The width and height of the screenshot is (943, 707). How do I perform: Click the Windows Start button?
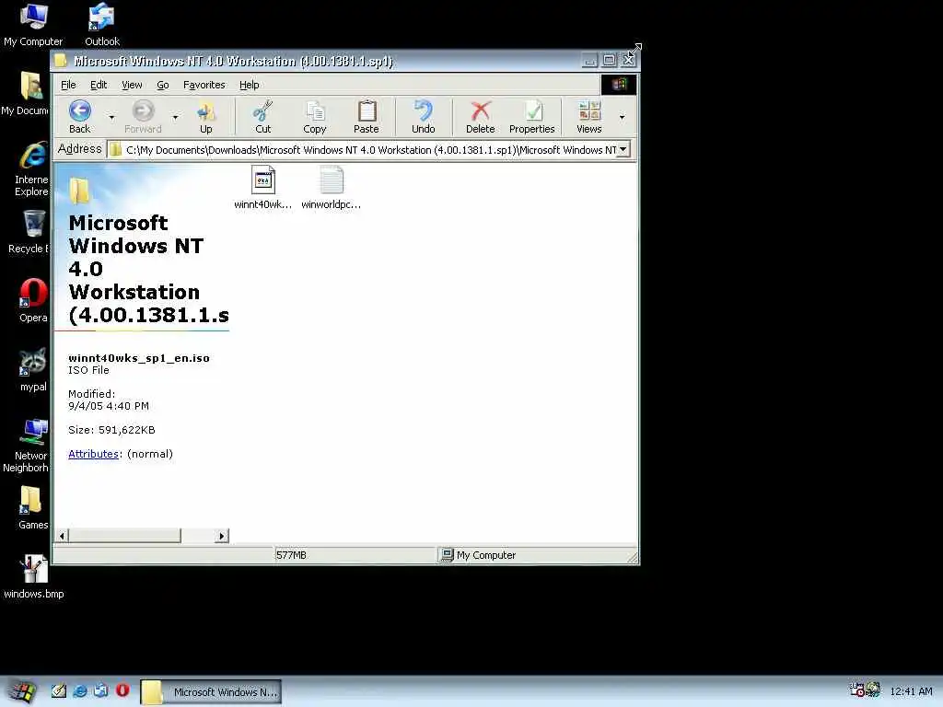point(22,691)
